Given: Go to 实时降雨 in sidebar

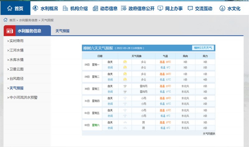Looking at the screenshot, I should tap(16, 41).
